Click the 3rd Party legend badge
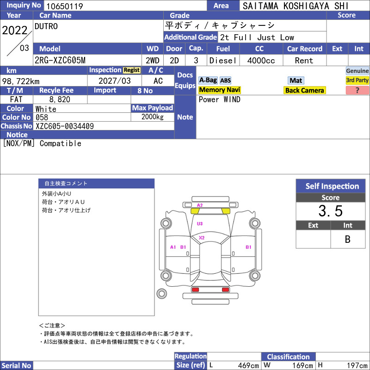The height and width of the screenshot is (370, 370). pos(357,80)
